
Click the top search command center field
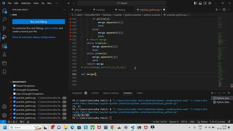122,3
